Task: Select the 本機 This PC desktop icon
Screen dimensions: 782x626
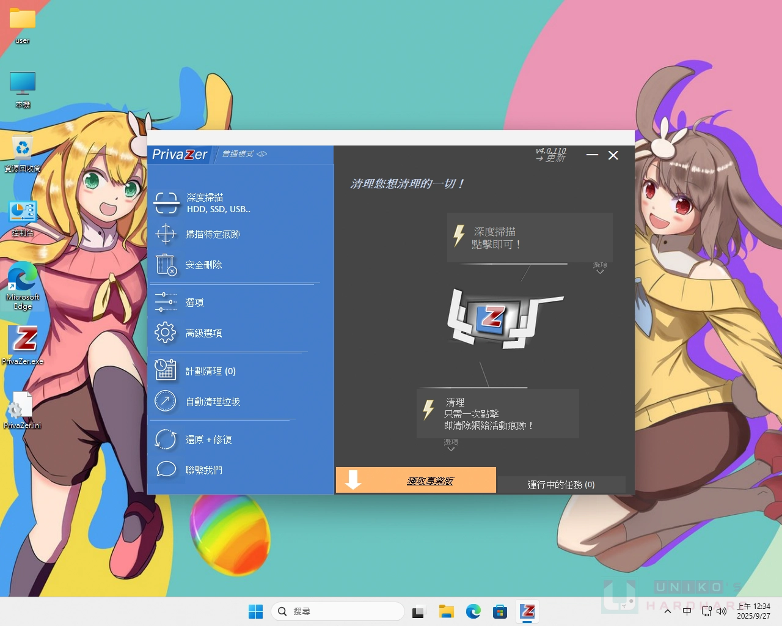Action: tap(23, 90)
